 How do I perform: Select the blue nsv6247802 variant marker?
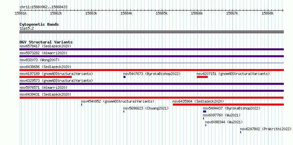click(241, 132)
